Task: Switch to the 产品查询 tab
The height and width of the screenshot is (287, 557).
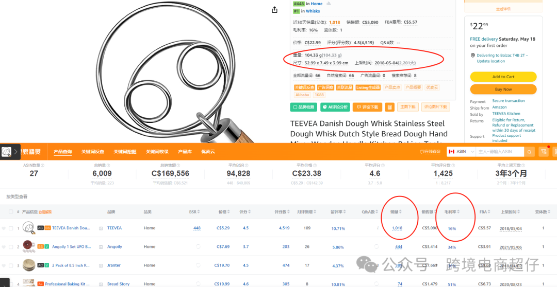Action: point(62,152)
